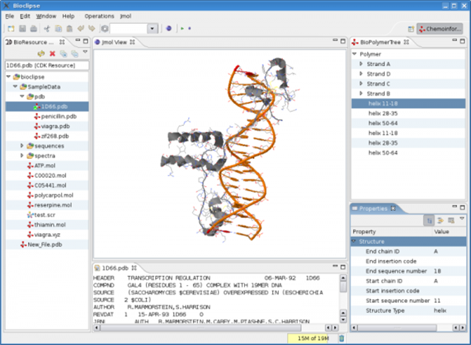Click the save icon in main toolbar
This screenshot has width=471, height=345.
click(22, 28)
